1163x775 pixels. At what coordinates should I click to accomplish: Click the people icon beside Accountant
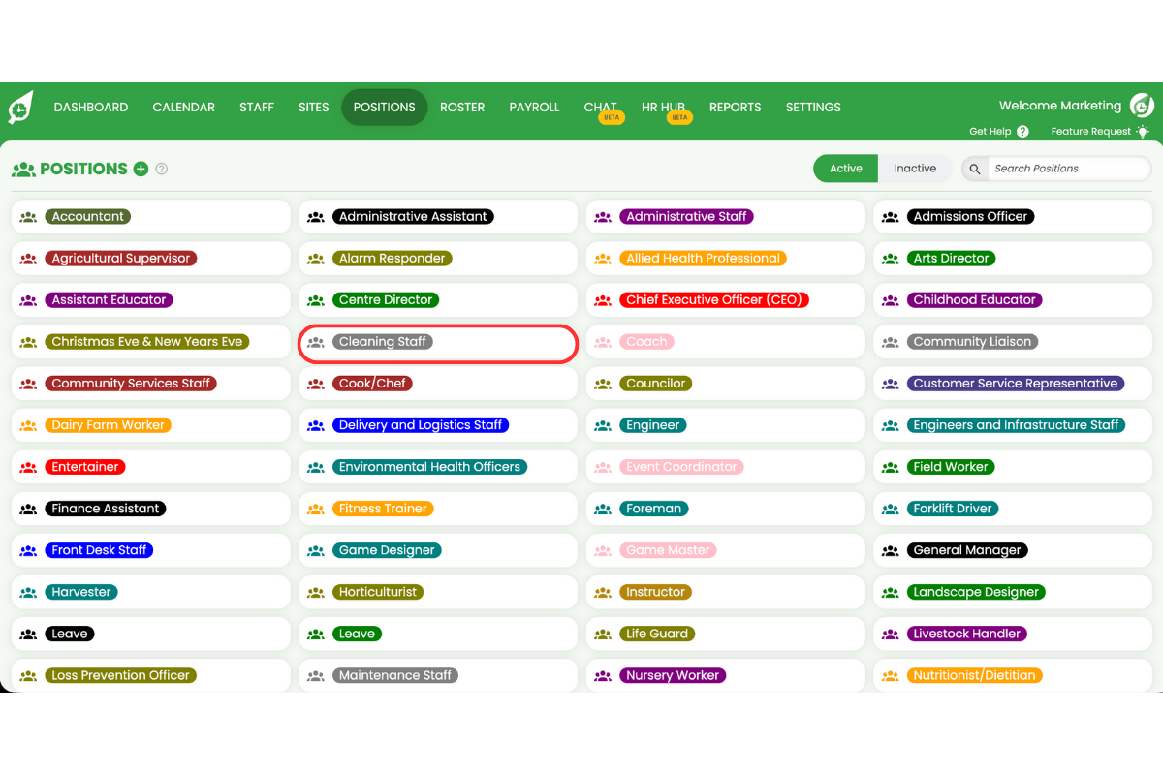coord(28,216)
